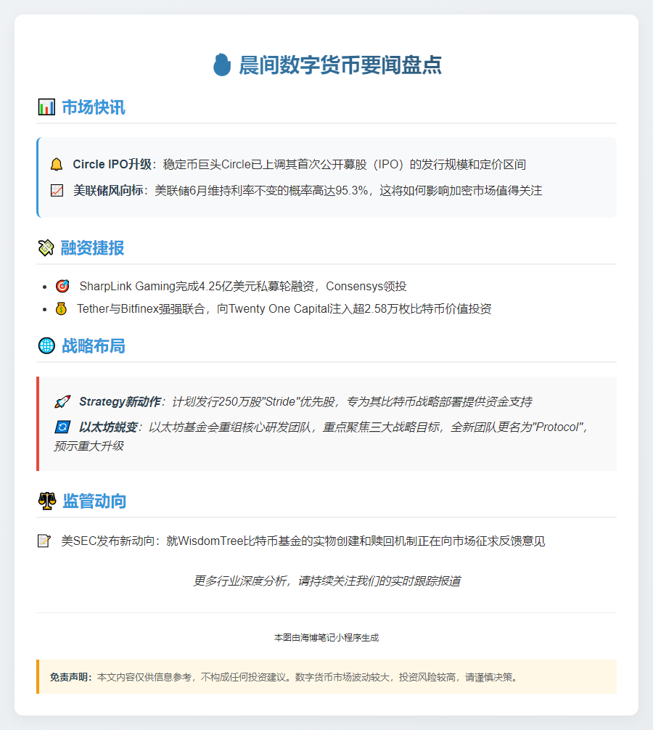Click the Tether与Bitfinex list item text

coord(284,308)
